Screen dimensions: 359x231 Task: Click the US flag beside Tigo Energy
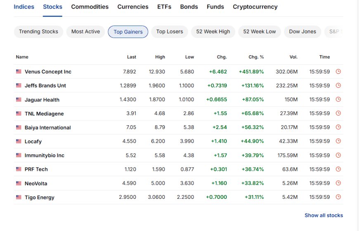coord(19,197)
